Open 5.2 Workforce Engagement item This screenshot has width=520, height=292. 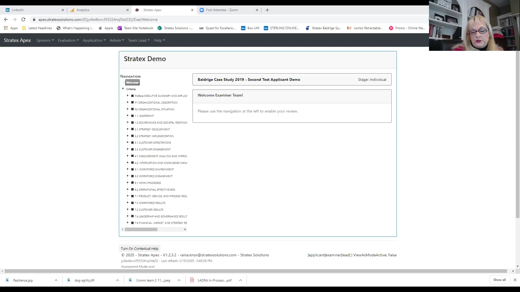(x=154, y=176)
